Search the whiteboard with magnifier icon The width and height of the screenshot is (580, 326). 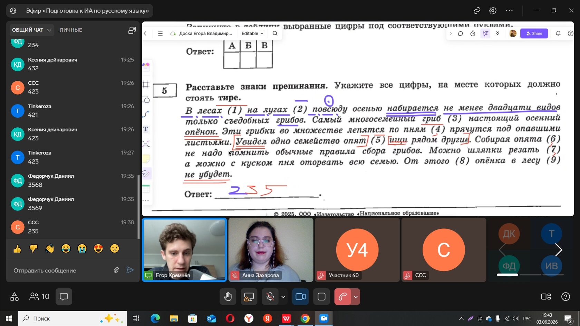pyautogui.click(x=275, y=33)
